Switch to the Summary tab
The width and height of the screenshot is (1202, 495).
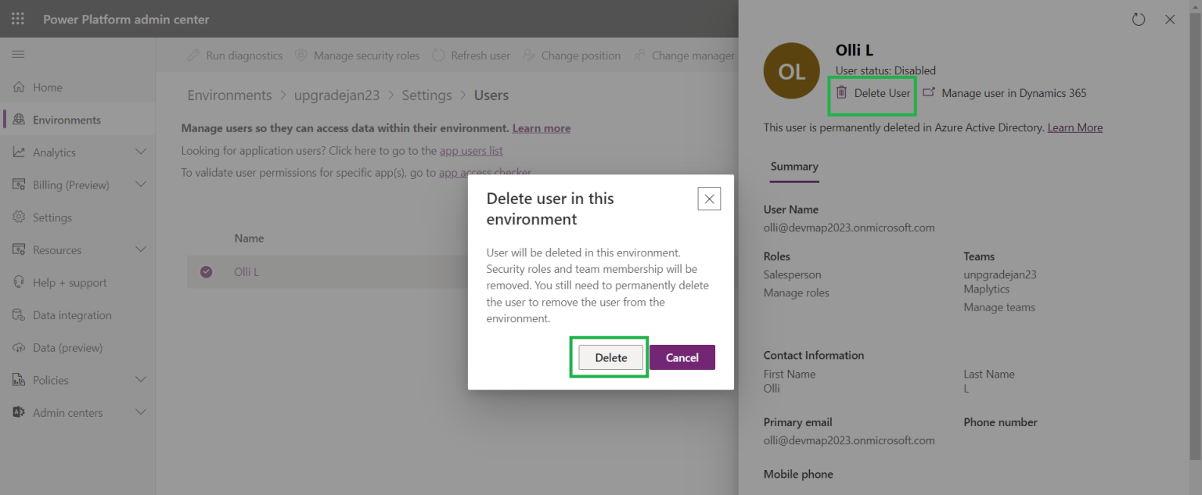tap(794, 167)
